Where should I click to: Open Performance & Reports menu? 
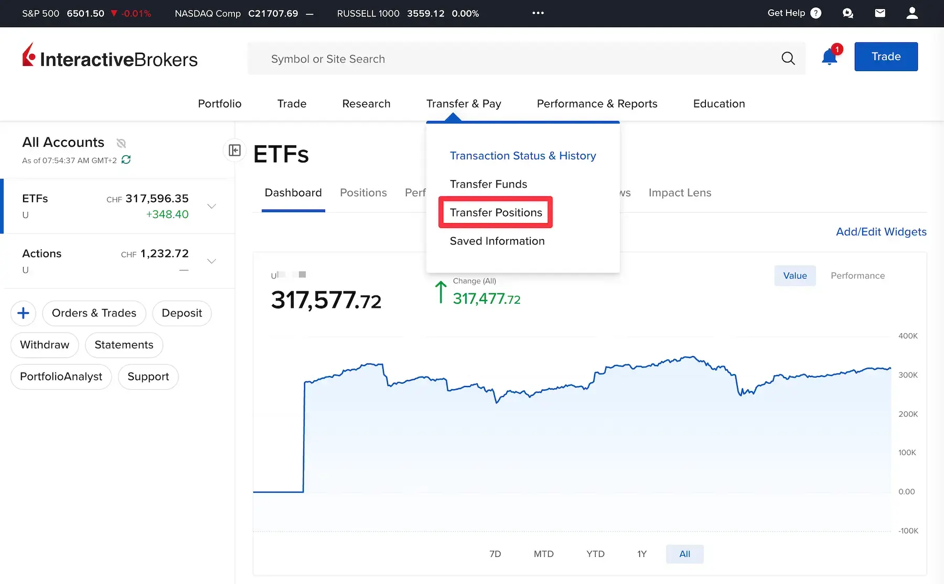(597, 104)
